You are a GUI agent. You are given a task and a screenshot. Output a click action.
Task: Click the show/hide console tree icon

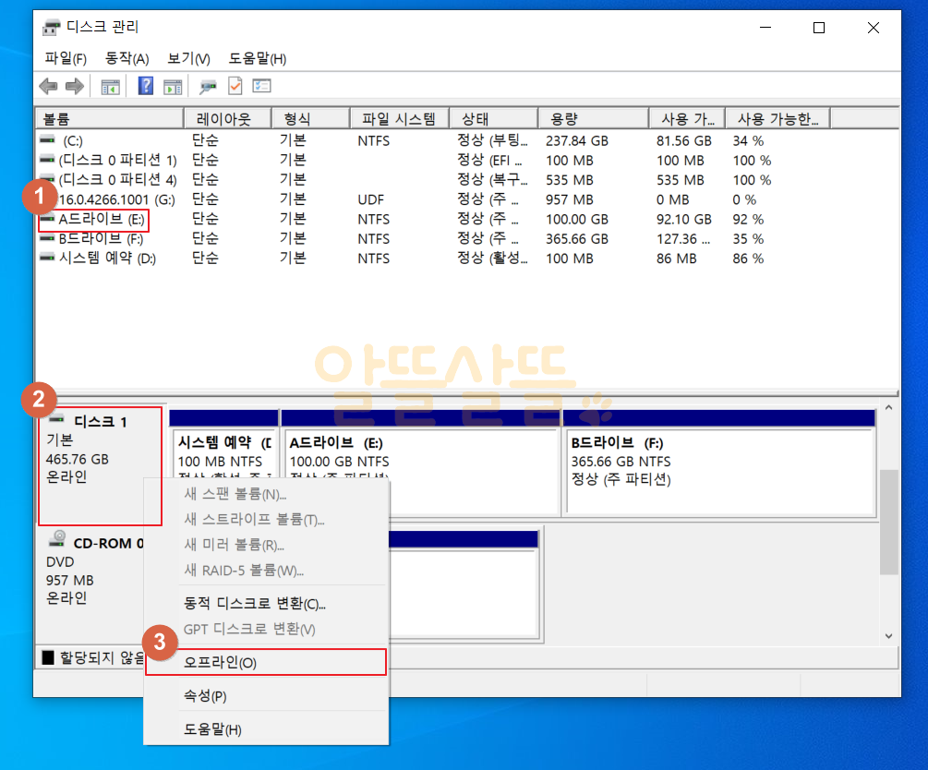click(110, 87)
